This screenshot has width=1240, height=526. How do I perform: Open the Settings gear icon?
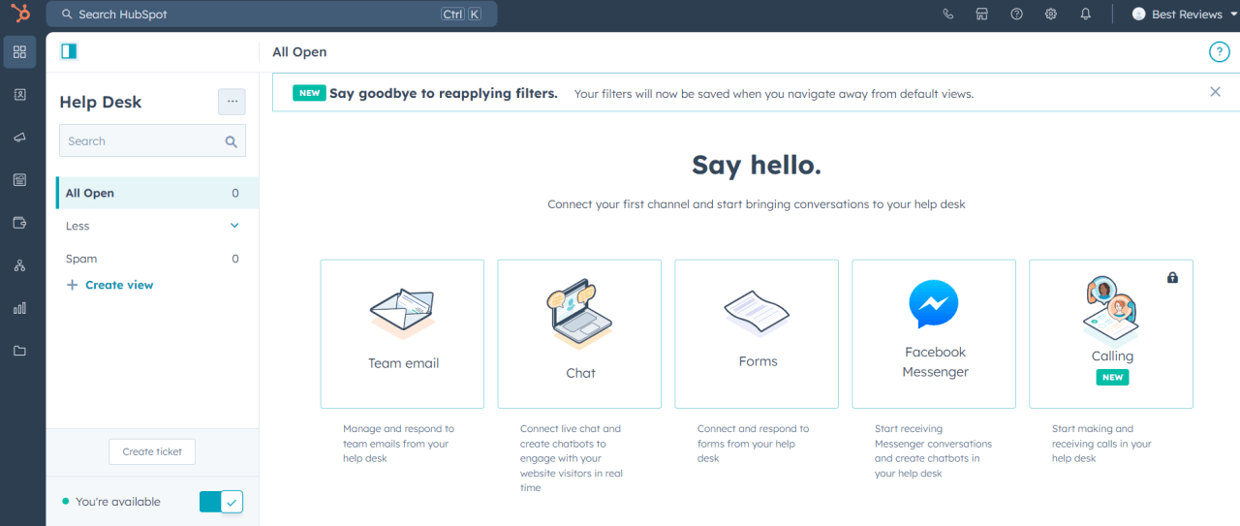pyautogui.click(x=1051, y=14)
